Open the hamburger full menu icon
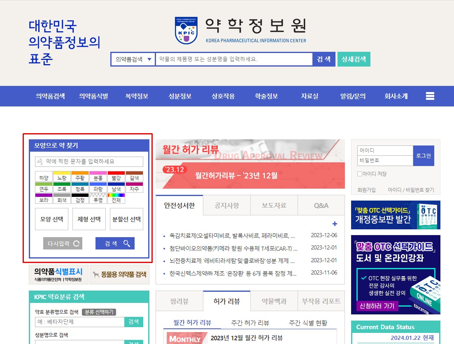This screenshot has height=344, width=454. (430, 96)
